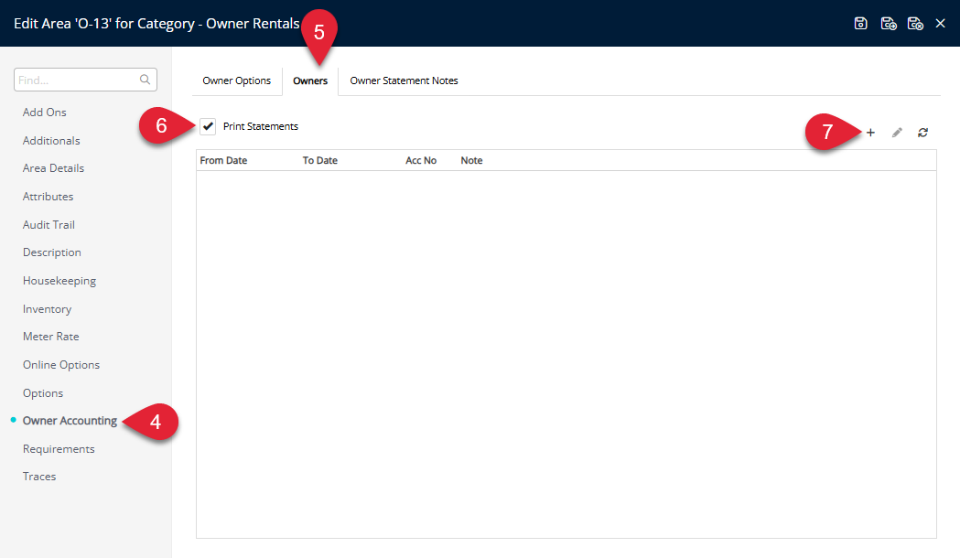The image size is (960, 558).
Task: Click the Note column header
Action: coord(471,160)
